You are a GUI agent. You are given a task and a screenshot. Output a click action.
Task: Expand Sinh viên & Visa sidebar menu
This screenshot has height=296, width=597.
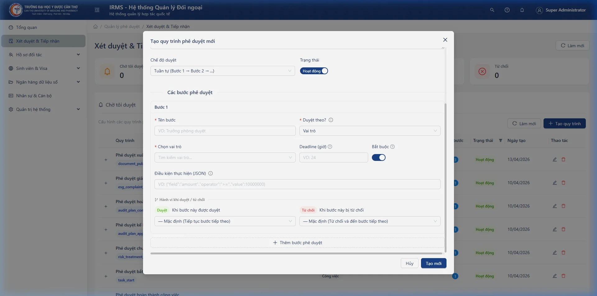pos(44,68)
